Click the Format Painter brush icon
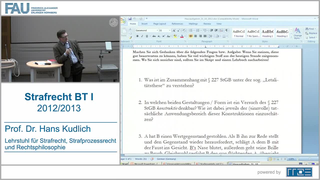 coord(130,37)
